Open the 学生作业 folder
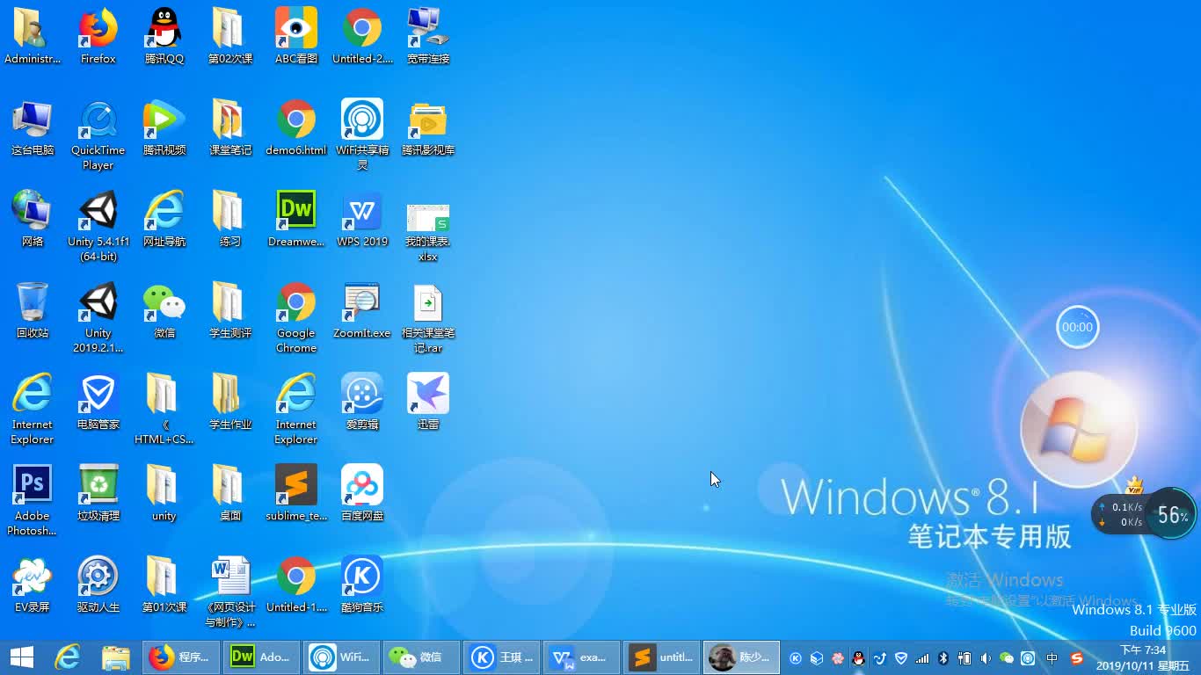 pos(230,402)
